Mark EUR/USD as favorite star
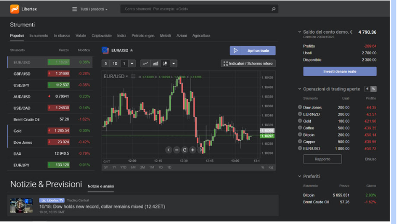Viewport: 397px width, 224px height. point(131,51)
